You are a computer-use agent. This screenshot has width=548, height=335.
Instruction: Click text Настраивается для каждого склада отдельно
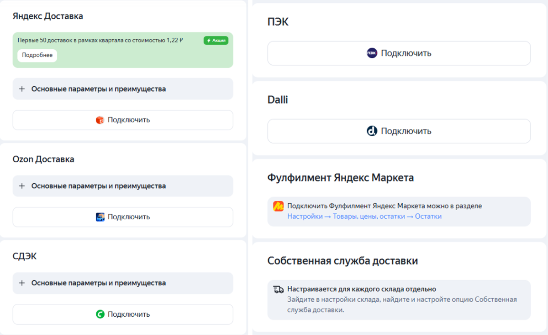click(x=362, y=289)
